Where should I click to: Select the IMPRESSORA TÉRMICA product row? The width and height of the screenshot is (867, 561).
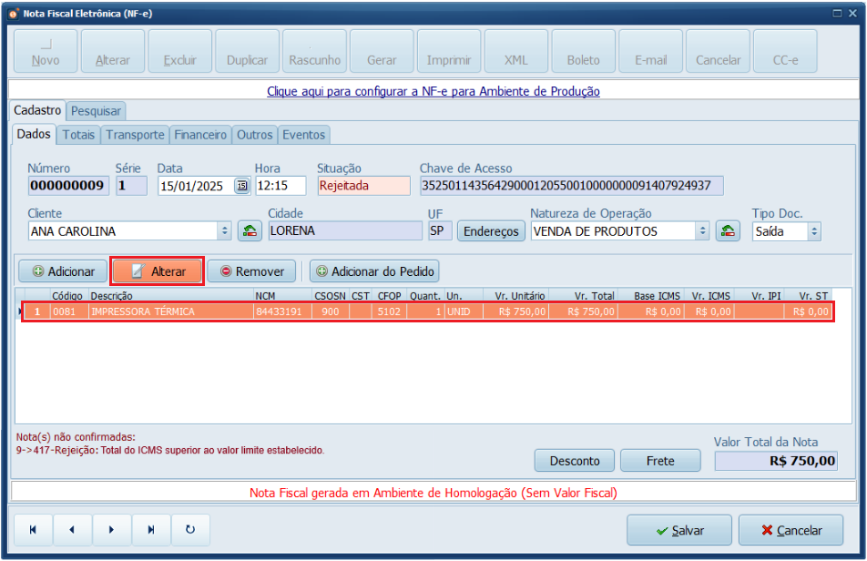(x=273, y=311)
